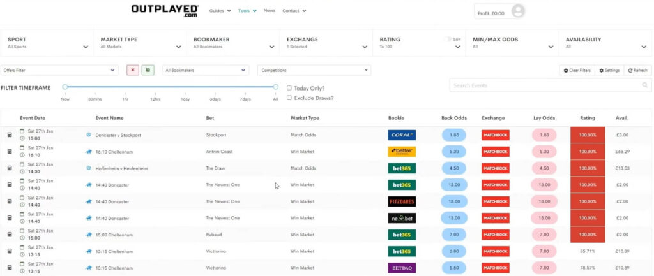Click 6.00 back odds for Victtorino

pyautogui.click(x=454, y=251)
